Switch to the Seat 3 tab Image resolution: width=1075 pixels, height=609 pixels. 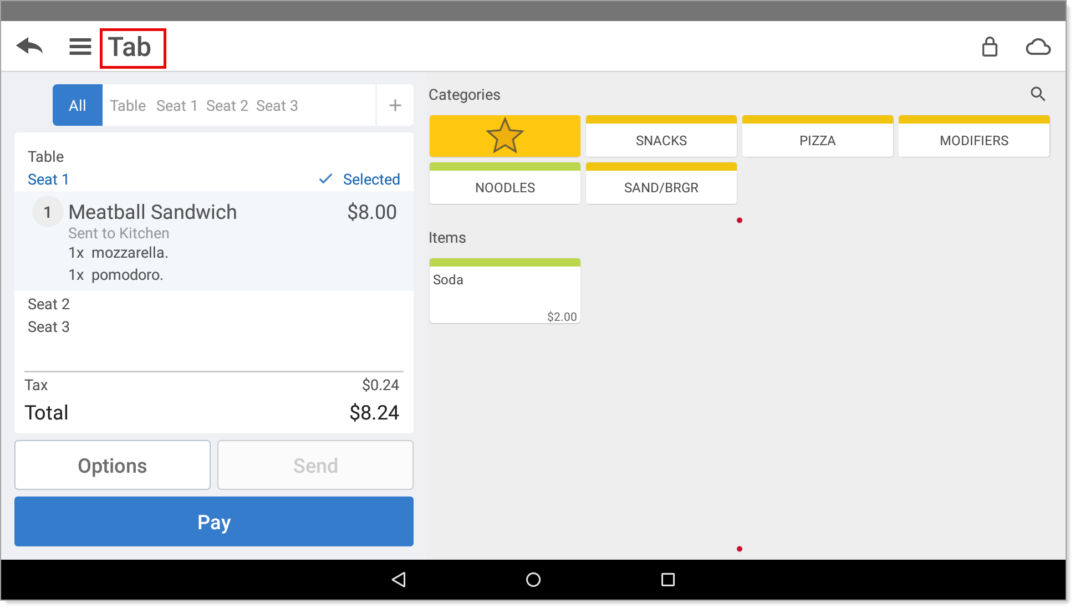point(277,105)
